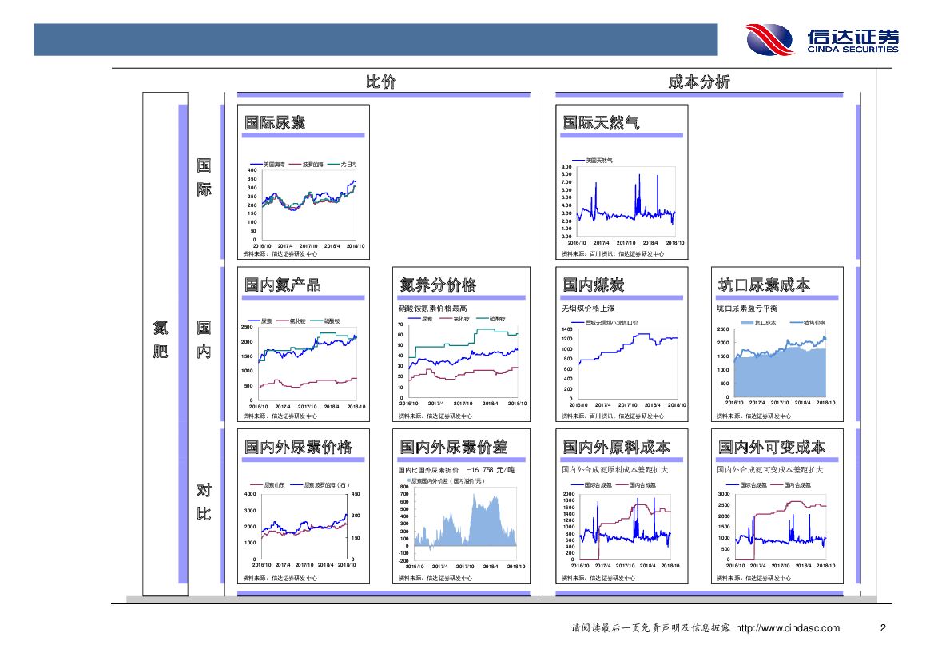Click subtitle 硝酸铵氮素价格最高

point(432,309)
